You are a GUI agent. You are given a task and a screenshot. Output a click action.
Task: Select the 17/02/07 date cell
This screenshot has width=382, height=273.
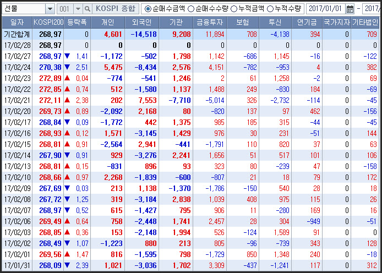point(17,210)
